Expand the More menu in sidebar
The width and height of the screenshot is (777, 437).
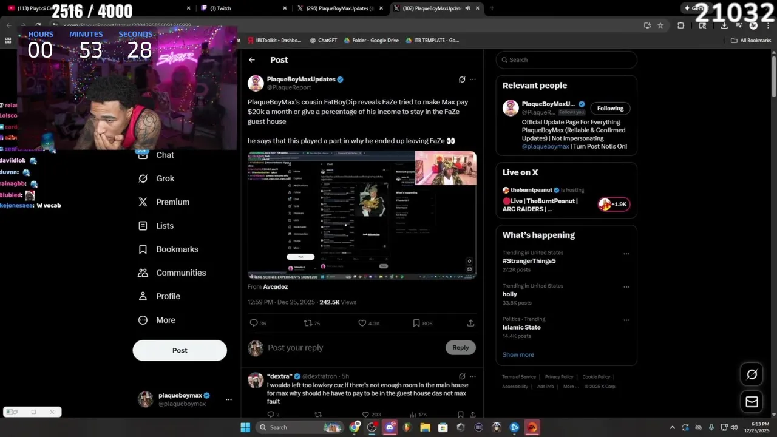point(157,320)
